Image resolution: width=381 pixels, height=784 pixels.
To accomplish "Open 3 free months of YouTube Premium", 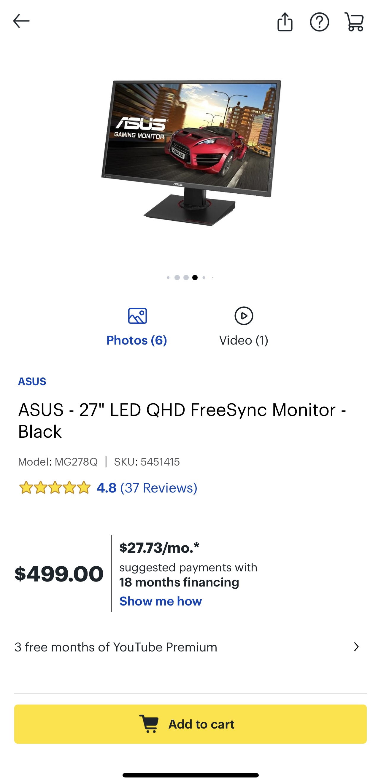I will (x=116, y=647).
